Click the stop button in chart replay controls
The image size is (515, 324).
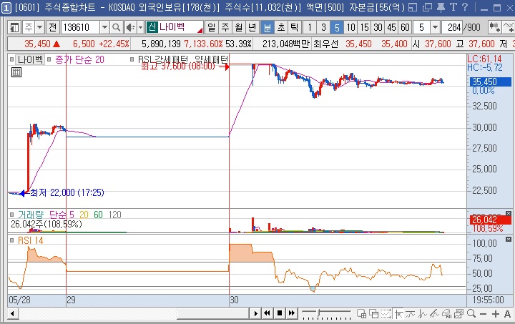(280, 313)
